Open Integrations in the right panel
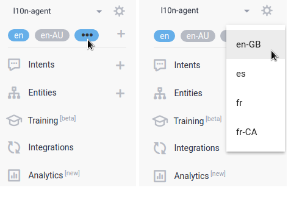 coord(196,148)
